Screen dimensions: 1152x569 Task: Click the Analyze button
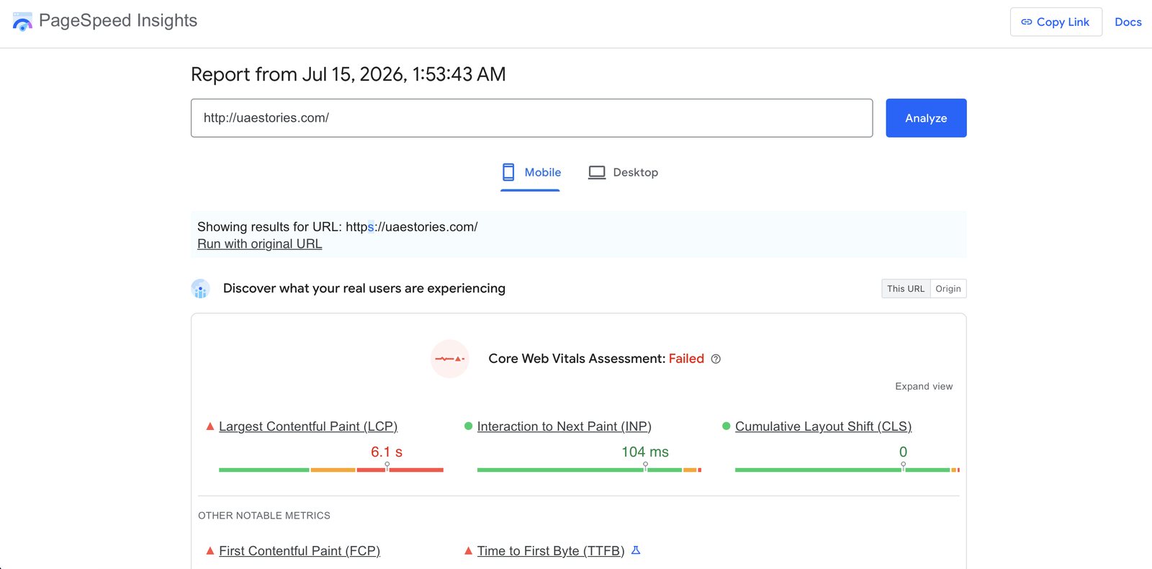(926, 118)
